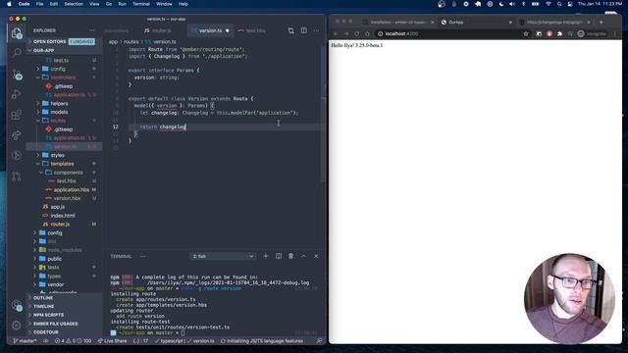This screenshot has width=628, height=353.
Task: Open the terminal selector dropdown showing fish
Action: click(223, 256)
